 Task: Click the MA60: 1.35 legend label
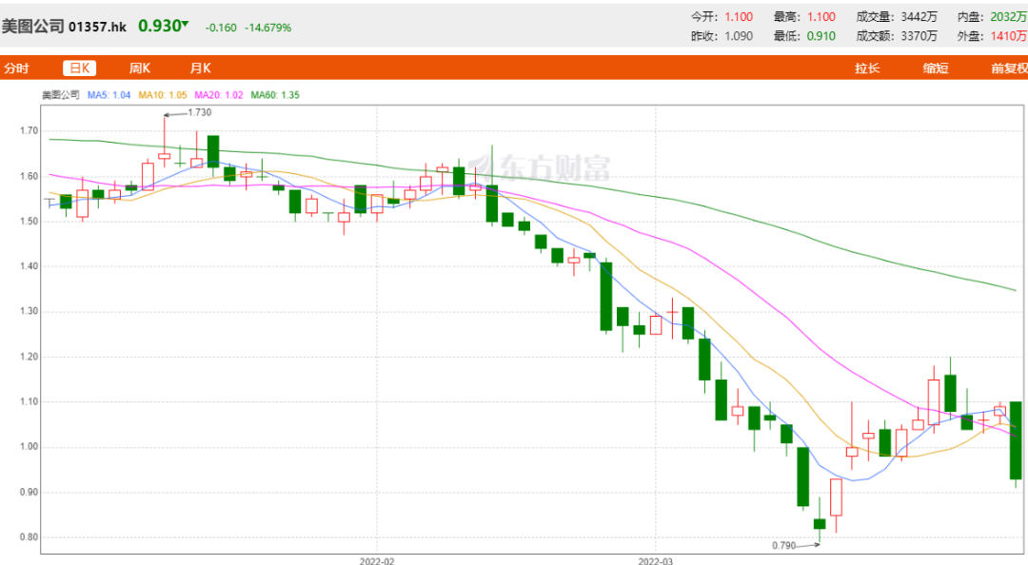(x=275, y=95)
